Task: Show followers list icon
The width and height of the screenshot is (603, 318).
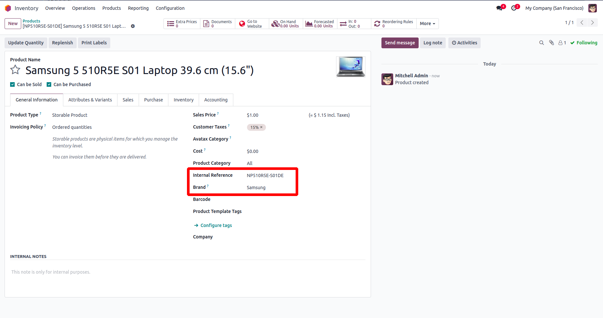Action: coord(562,43)
